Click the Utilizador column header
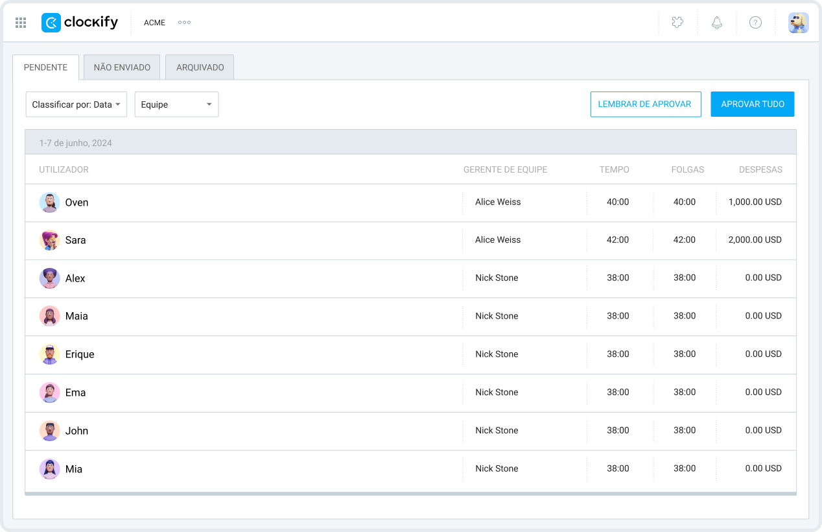The height and width of the screenshot is (532, 822). point(64,170)
